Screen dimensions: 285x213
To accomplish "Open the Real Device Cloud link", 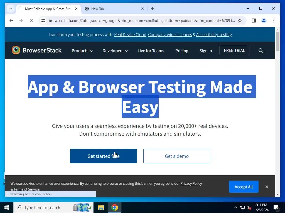I will click(x=130, y=35).
